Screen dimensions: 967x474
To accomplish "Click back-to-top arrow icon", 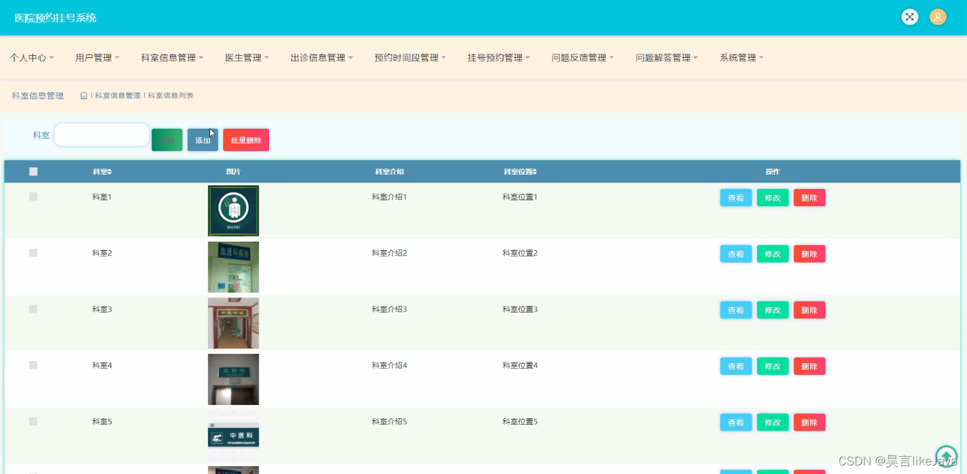I will [x=946, y=456].
